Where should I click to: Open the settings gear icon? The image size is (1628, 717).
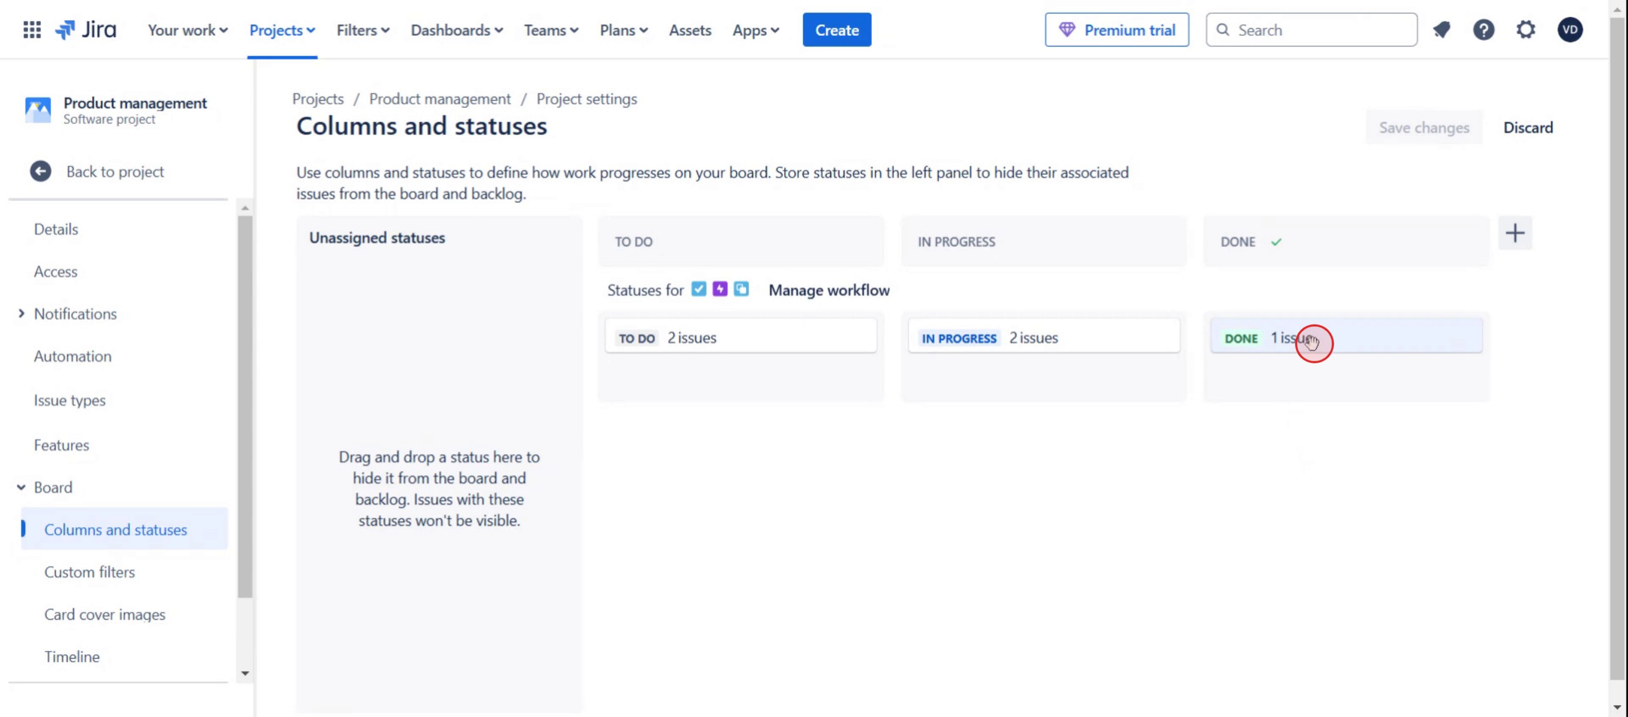[x=1526, y=30]
